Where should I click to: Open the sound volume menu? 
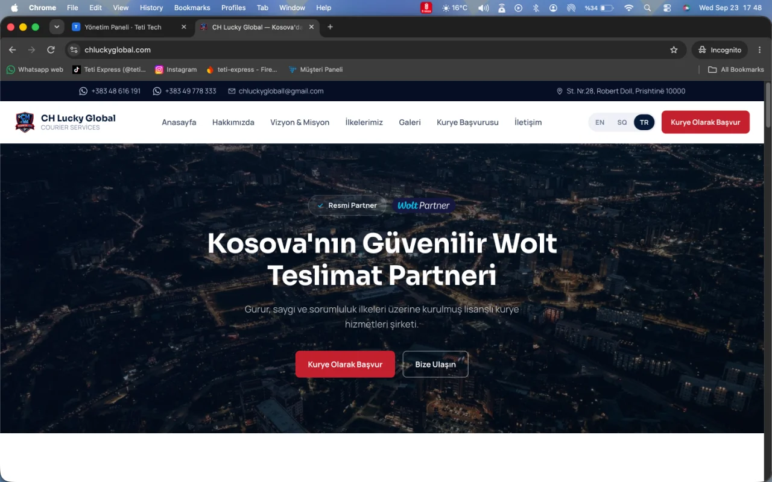pos(483,8)
